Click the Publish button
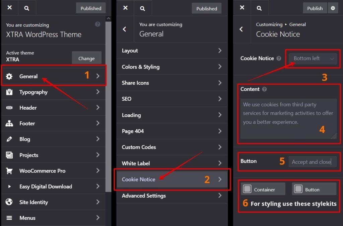This screenshot has width=343, height=226. [x=315, y=8]
